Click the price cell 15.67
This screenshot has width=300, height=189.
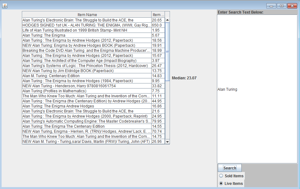pyautogui.click(x=158, y=56)
